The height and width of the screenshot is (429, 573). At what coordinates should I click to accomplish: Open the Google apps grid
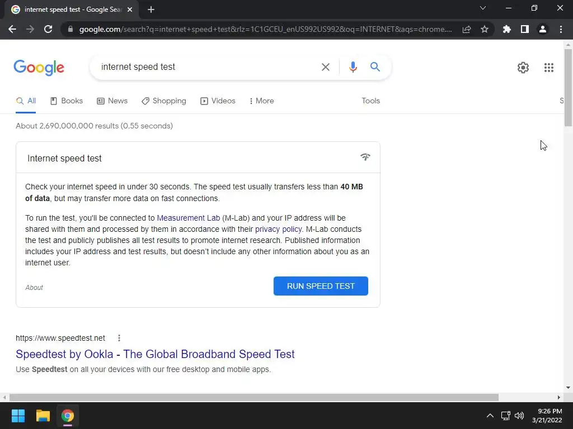pos(548,68)
